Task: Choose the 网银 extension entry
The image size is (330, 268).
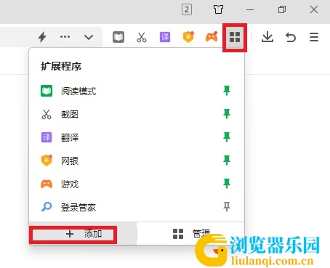Action: point(137,161)
